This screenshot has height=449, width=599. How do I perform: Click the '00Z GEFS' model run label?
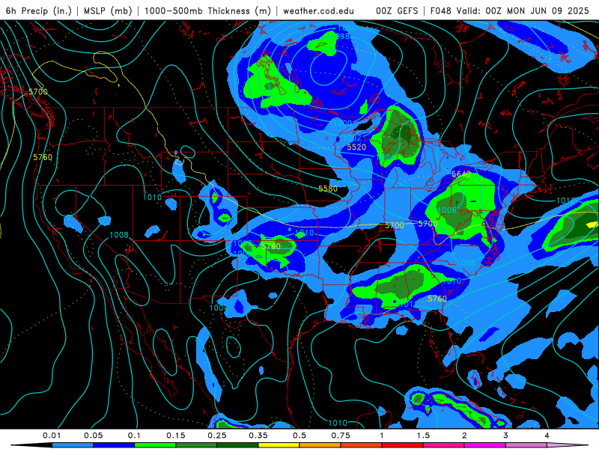pyautogui.click(x=397, y=10)
